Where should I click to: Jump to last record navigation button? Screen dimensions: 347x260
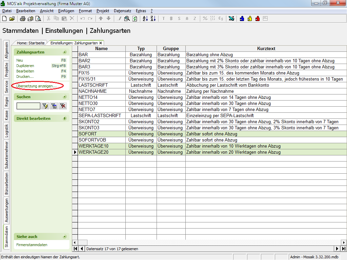344,249
